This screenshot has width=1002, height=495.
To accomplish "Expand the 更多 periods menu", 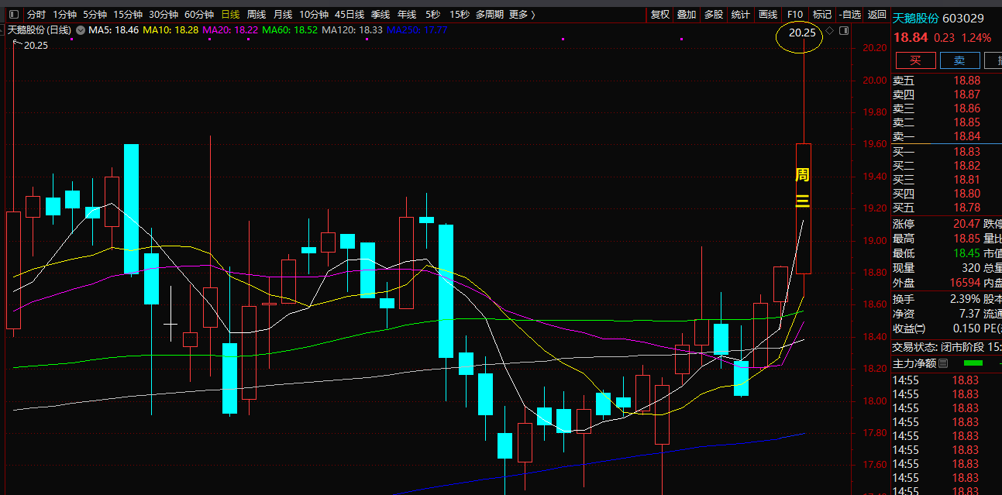I will pyautogui.click(x=522, y=15).
